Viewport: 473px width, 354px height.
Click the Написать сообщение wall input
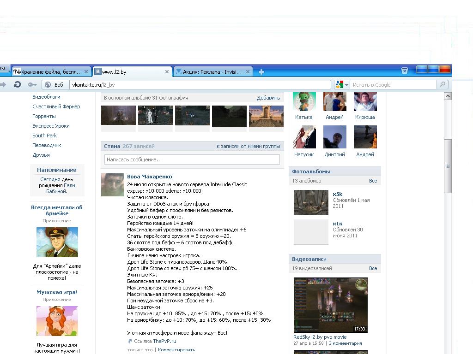[x=192, y=159]
